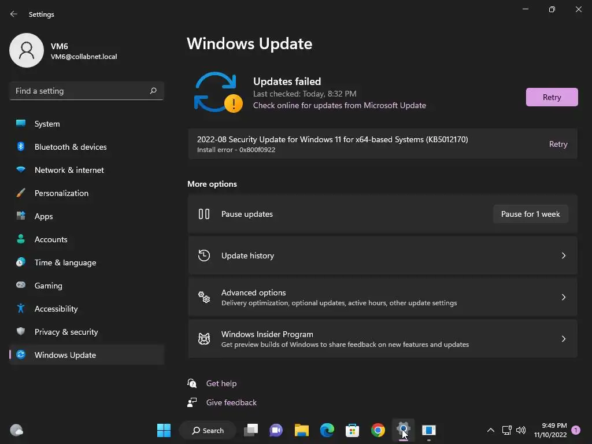Open the volume speaker tray icon
Viewport: 592px width, 444px height.
click(521, 430)
